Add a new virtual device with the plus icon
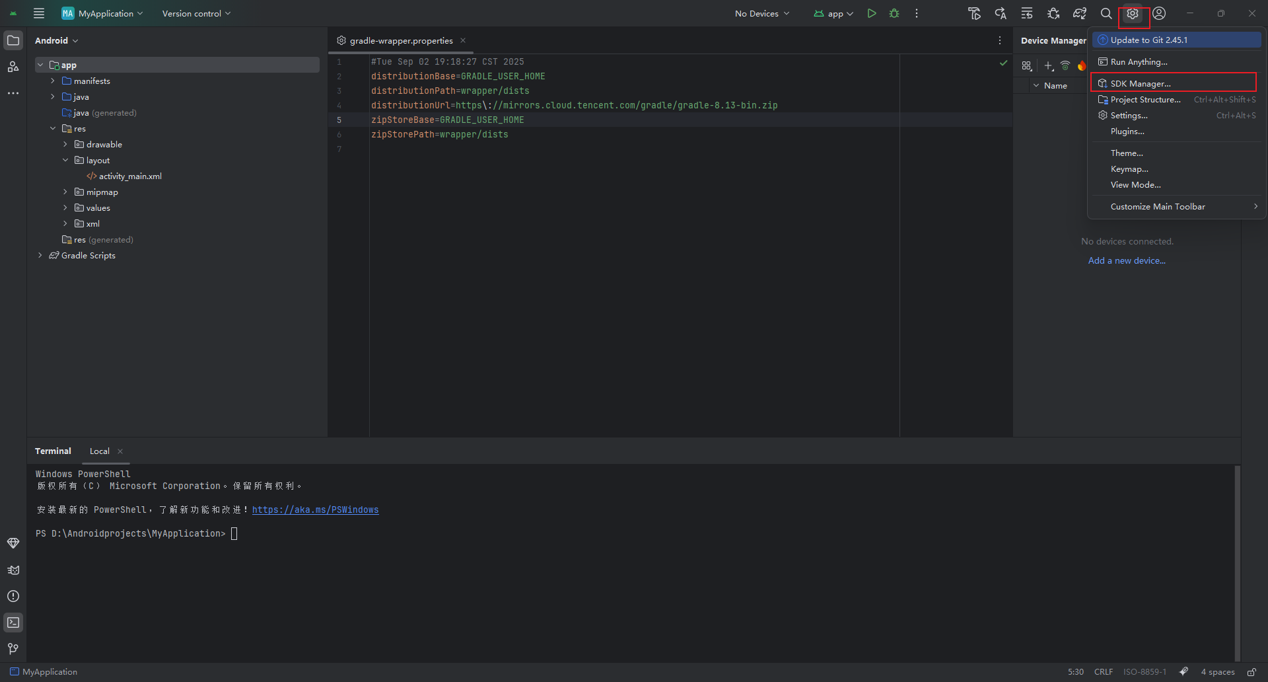The width and height of the screenshot is (1268, 682). coord(1048,65)
